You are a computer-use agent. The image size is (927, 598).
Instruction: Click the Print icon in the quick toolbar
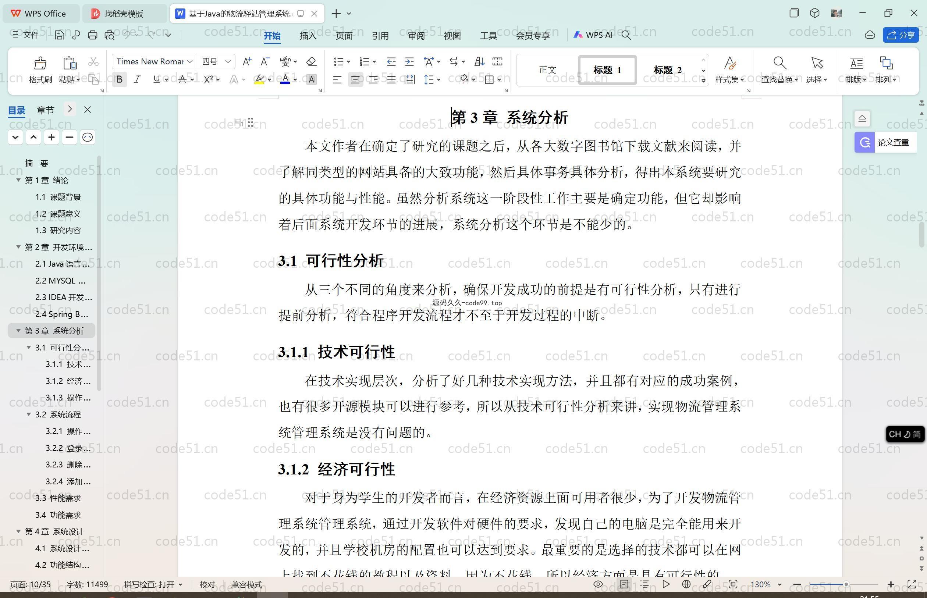[x=92, y=35]
